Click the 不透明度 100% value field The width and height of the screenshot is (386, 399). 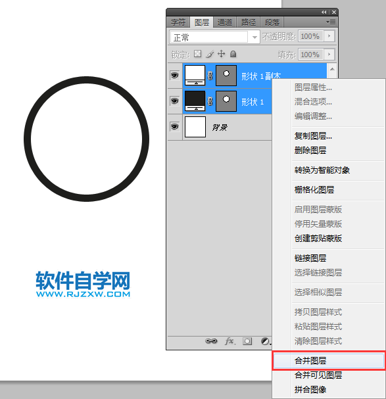310,36
